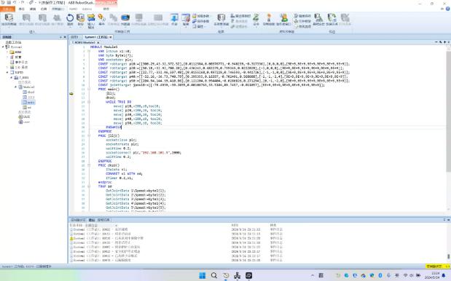Screen dimensions: 451x281
Task: Open the help question mark icon
Action: pyautogui.click(x=447, y=9)
